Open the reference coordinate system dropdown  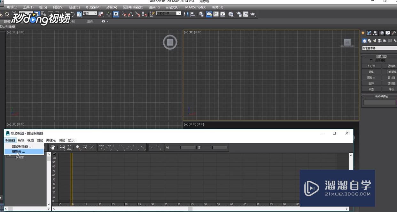pos(90,13)
